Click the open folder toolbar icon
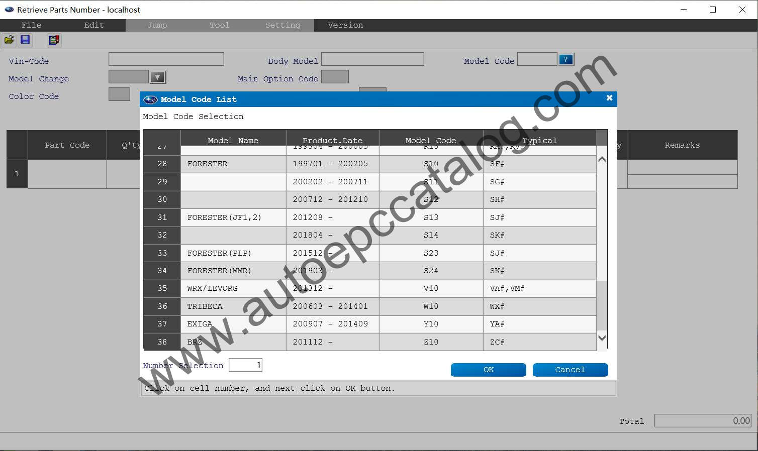 (x=9, y=40)
